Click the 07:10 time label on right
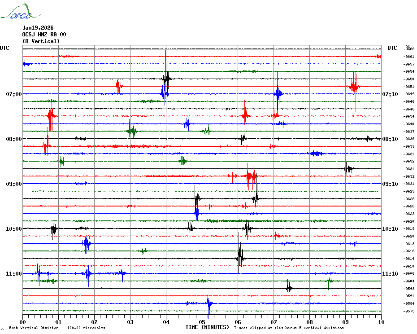 tap(390, 94)
